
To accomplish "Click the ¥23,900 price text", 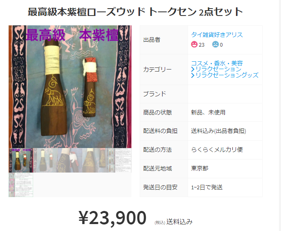I will coord(113,218).
